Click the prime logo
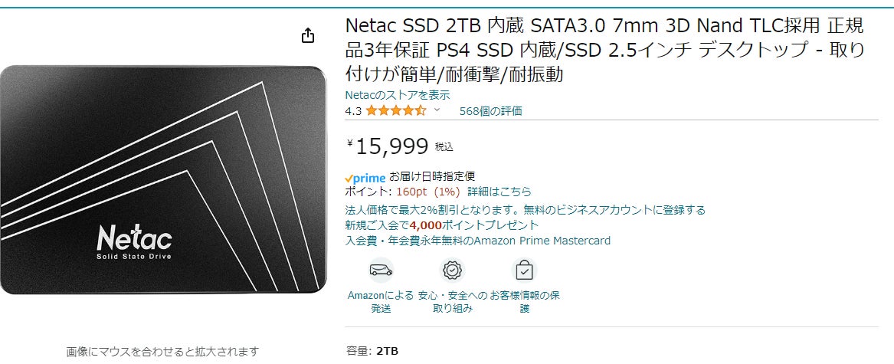894x364 pixels. 365,177
